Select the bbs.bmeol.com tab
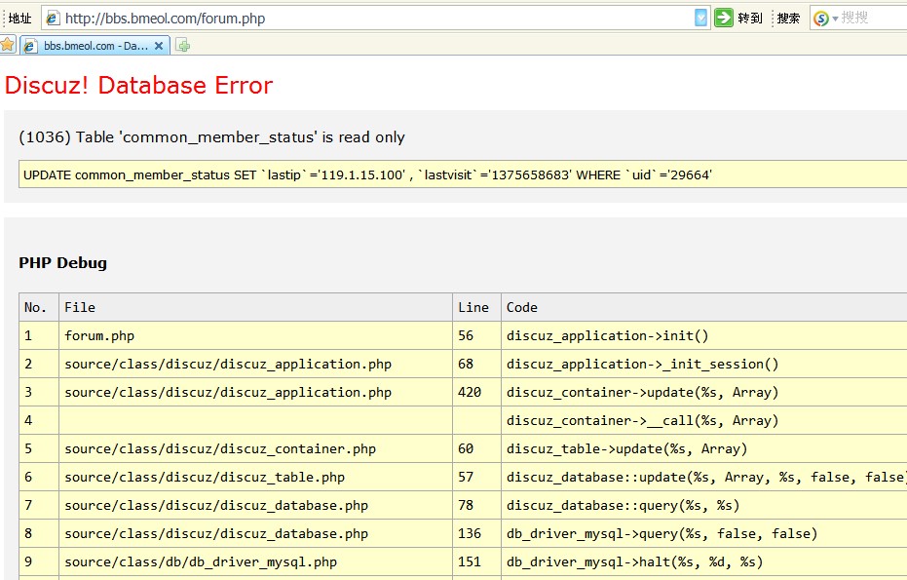907x580 pixels. pyautogui.click(x=94, y=46)
